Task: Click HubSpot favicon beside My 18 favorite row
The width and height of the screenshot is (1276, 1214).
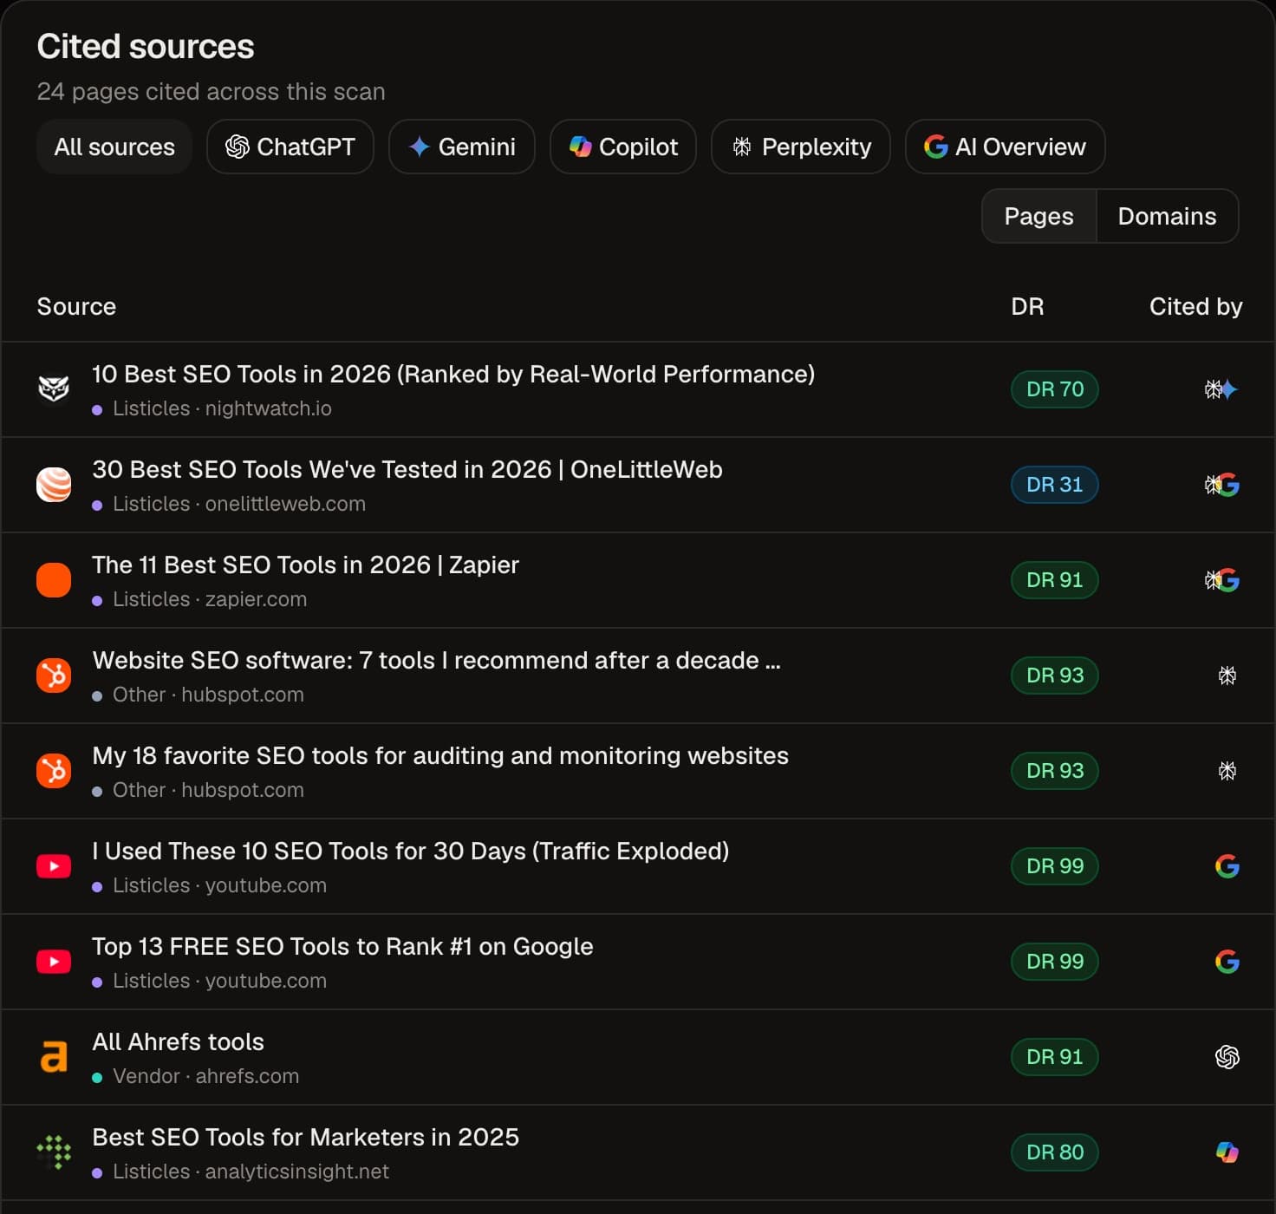Action: pos(54,771)
